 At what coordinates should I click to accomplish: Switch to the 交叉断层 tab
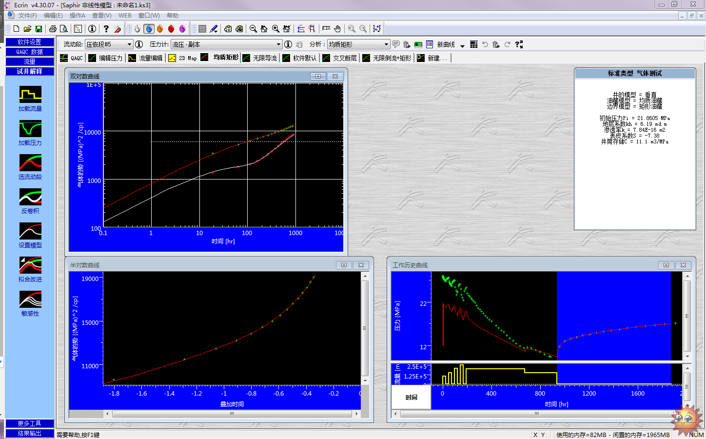[340, 58]
